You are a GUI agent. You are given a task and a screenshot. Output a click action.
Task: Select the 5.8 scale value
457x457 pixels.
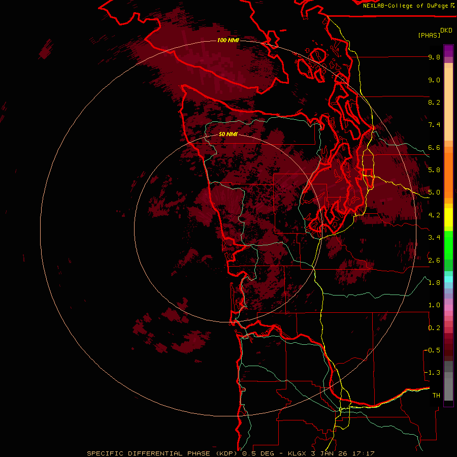pos(434,170)
